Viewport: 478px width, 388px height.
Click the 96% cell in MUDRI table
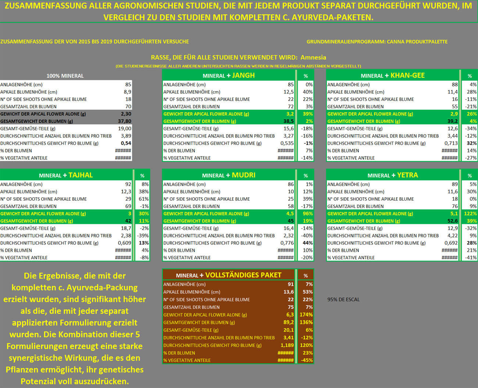point(307,214)
